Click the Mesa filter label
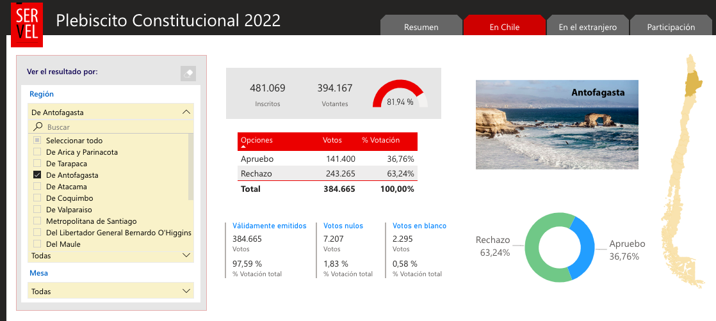The height and width of the screenshot is (321, 716). (x=39, y=273)
